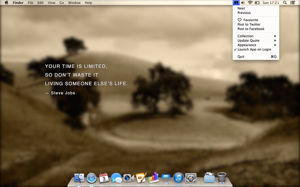Expand the Appearance submenu
Viewport: 300px width, 187px height.
(256, 45)
